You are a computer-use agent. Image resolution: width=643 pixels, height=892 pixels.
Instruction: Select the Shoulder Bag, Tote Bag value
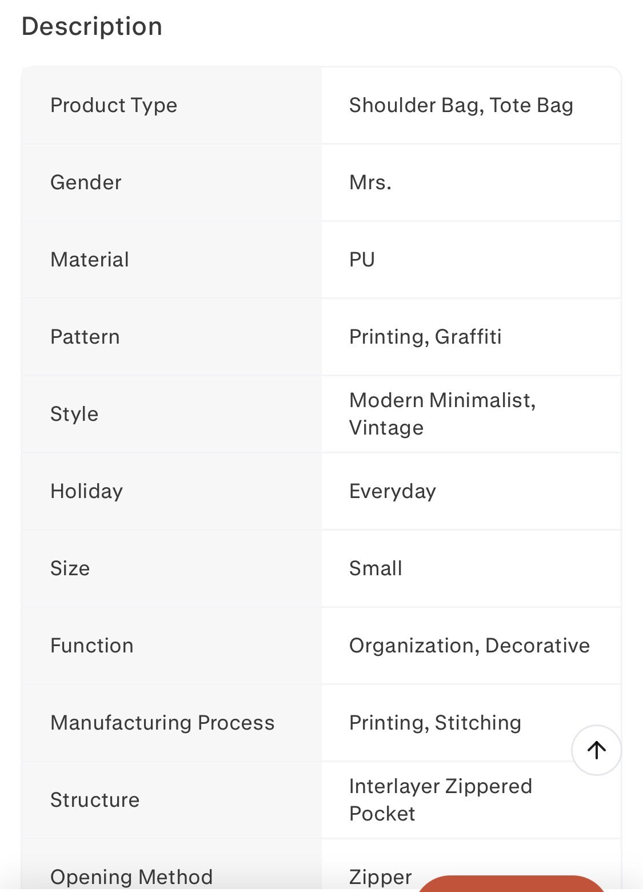[x=461, y=105]
